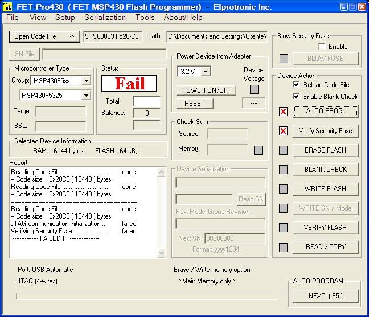Click the gray status indicator beside READ / COPY
The width and height of the screenshot is (369, 317).
click(283, 248)
